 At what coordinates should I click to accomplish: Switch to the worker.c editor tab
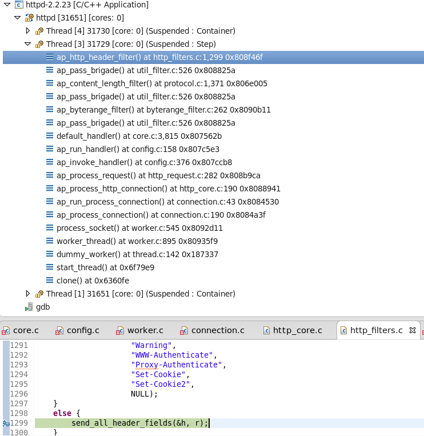145,330
